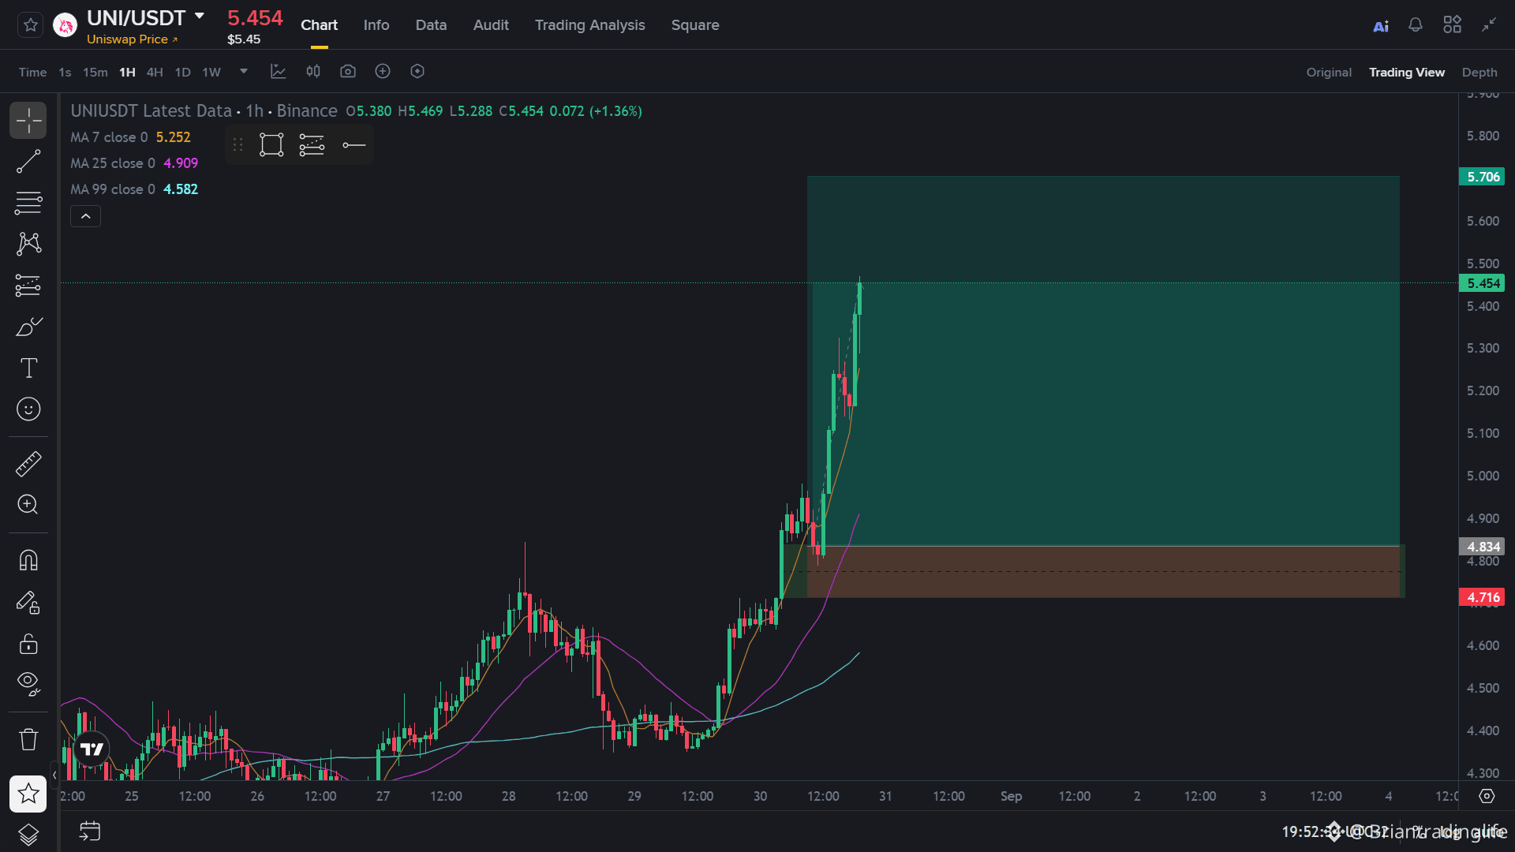This screenshot has width=1515, height=852.
Task: Go to the Square tab
Action: pyautogui.click(x=695, y=25)
